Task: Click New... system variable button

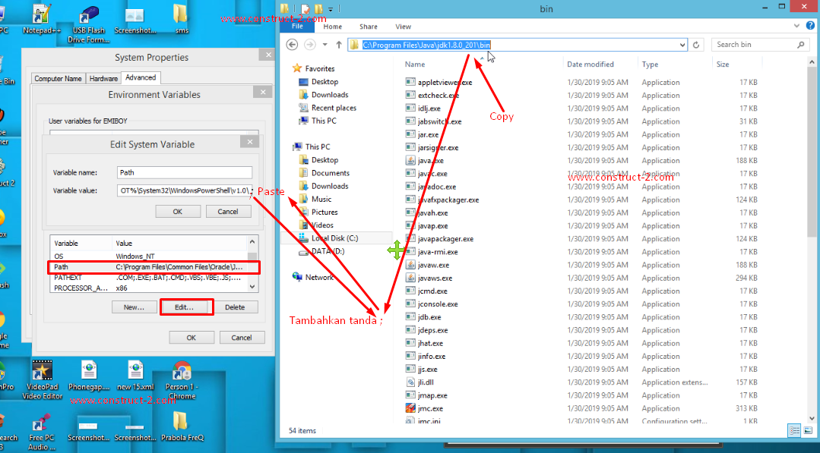Action: 134,307
